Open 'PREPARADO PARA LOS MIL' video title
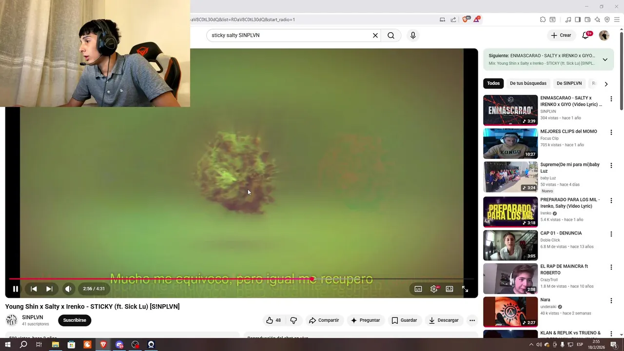The height and width of the screenshot is (351, 624). 570,203
